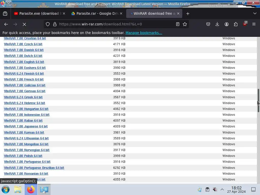Viewport: 260px width, 195px height.
Task: Click the URL address field
Action: [116, 24]
